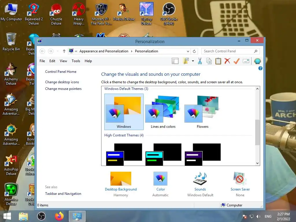Viewport: 296px width, 222px height.
Task: Click the Personalization window title bar icon
Action: click(39, 41)
